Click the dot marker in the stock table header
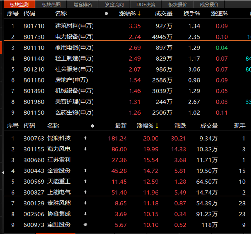The width and height of the screenshot is (251, 234). click(93, 126)
